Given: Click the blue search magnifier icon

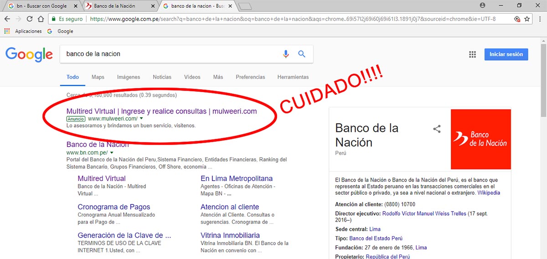Looking at the screenshot, I should (302, 54).
